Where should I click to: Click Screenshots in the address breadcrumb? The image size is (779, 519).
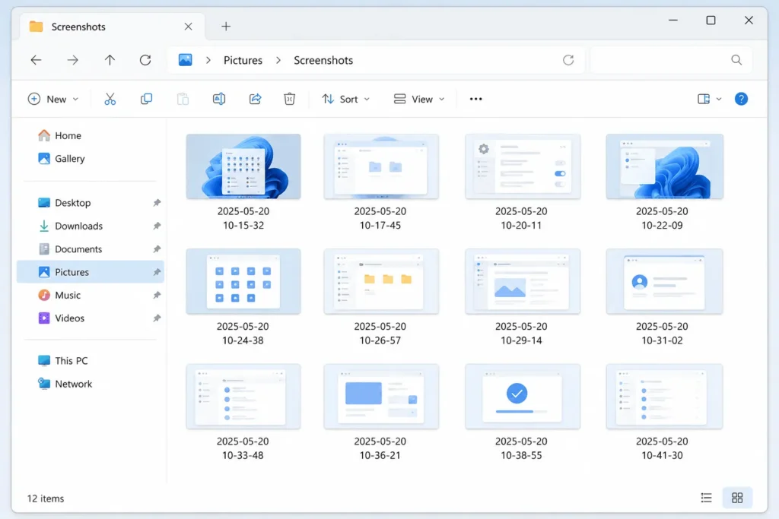(323, 60)
